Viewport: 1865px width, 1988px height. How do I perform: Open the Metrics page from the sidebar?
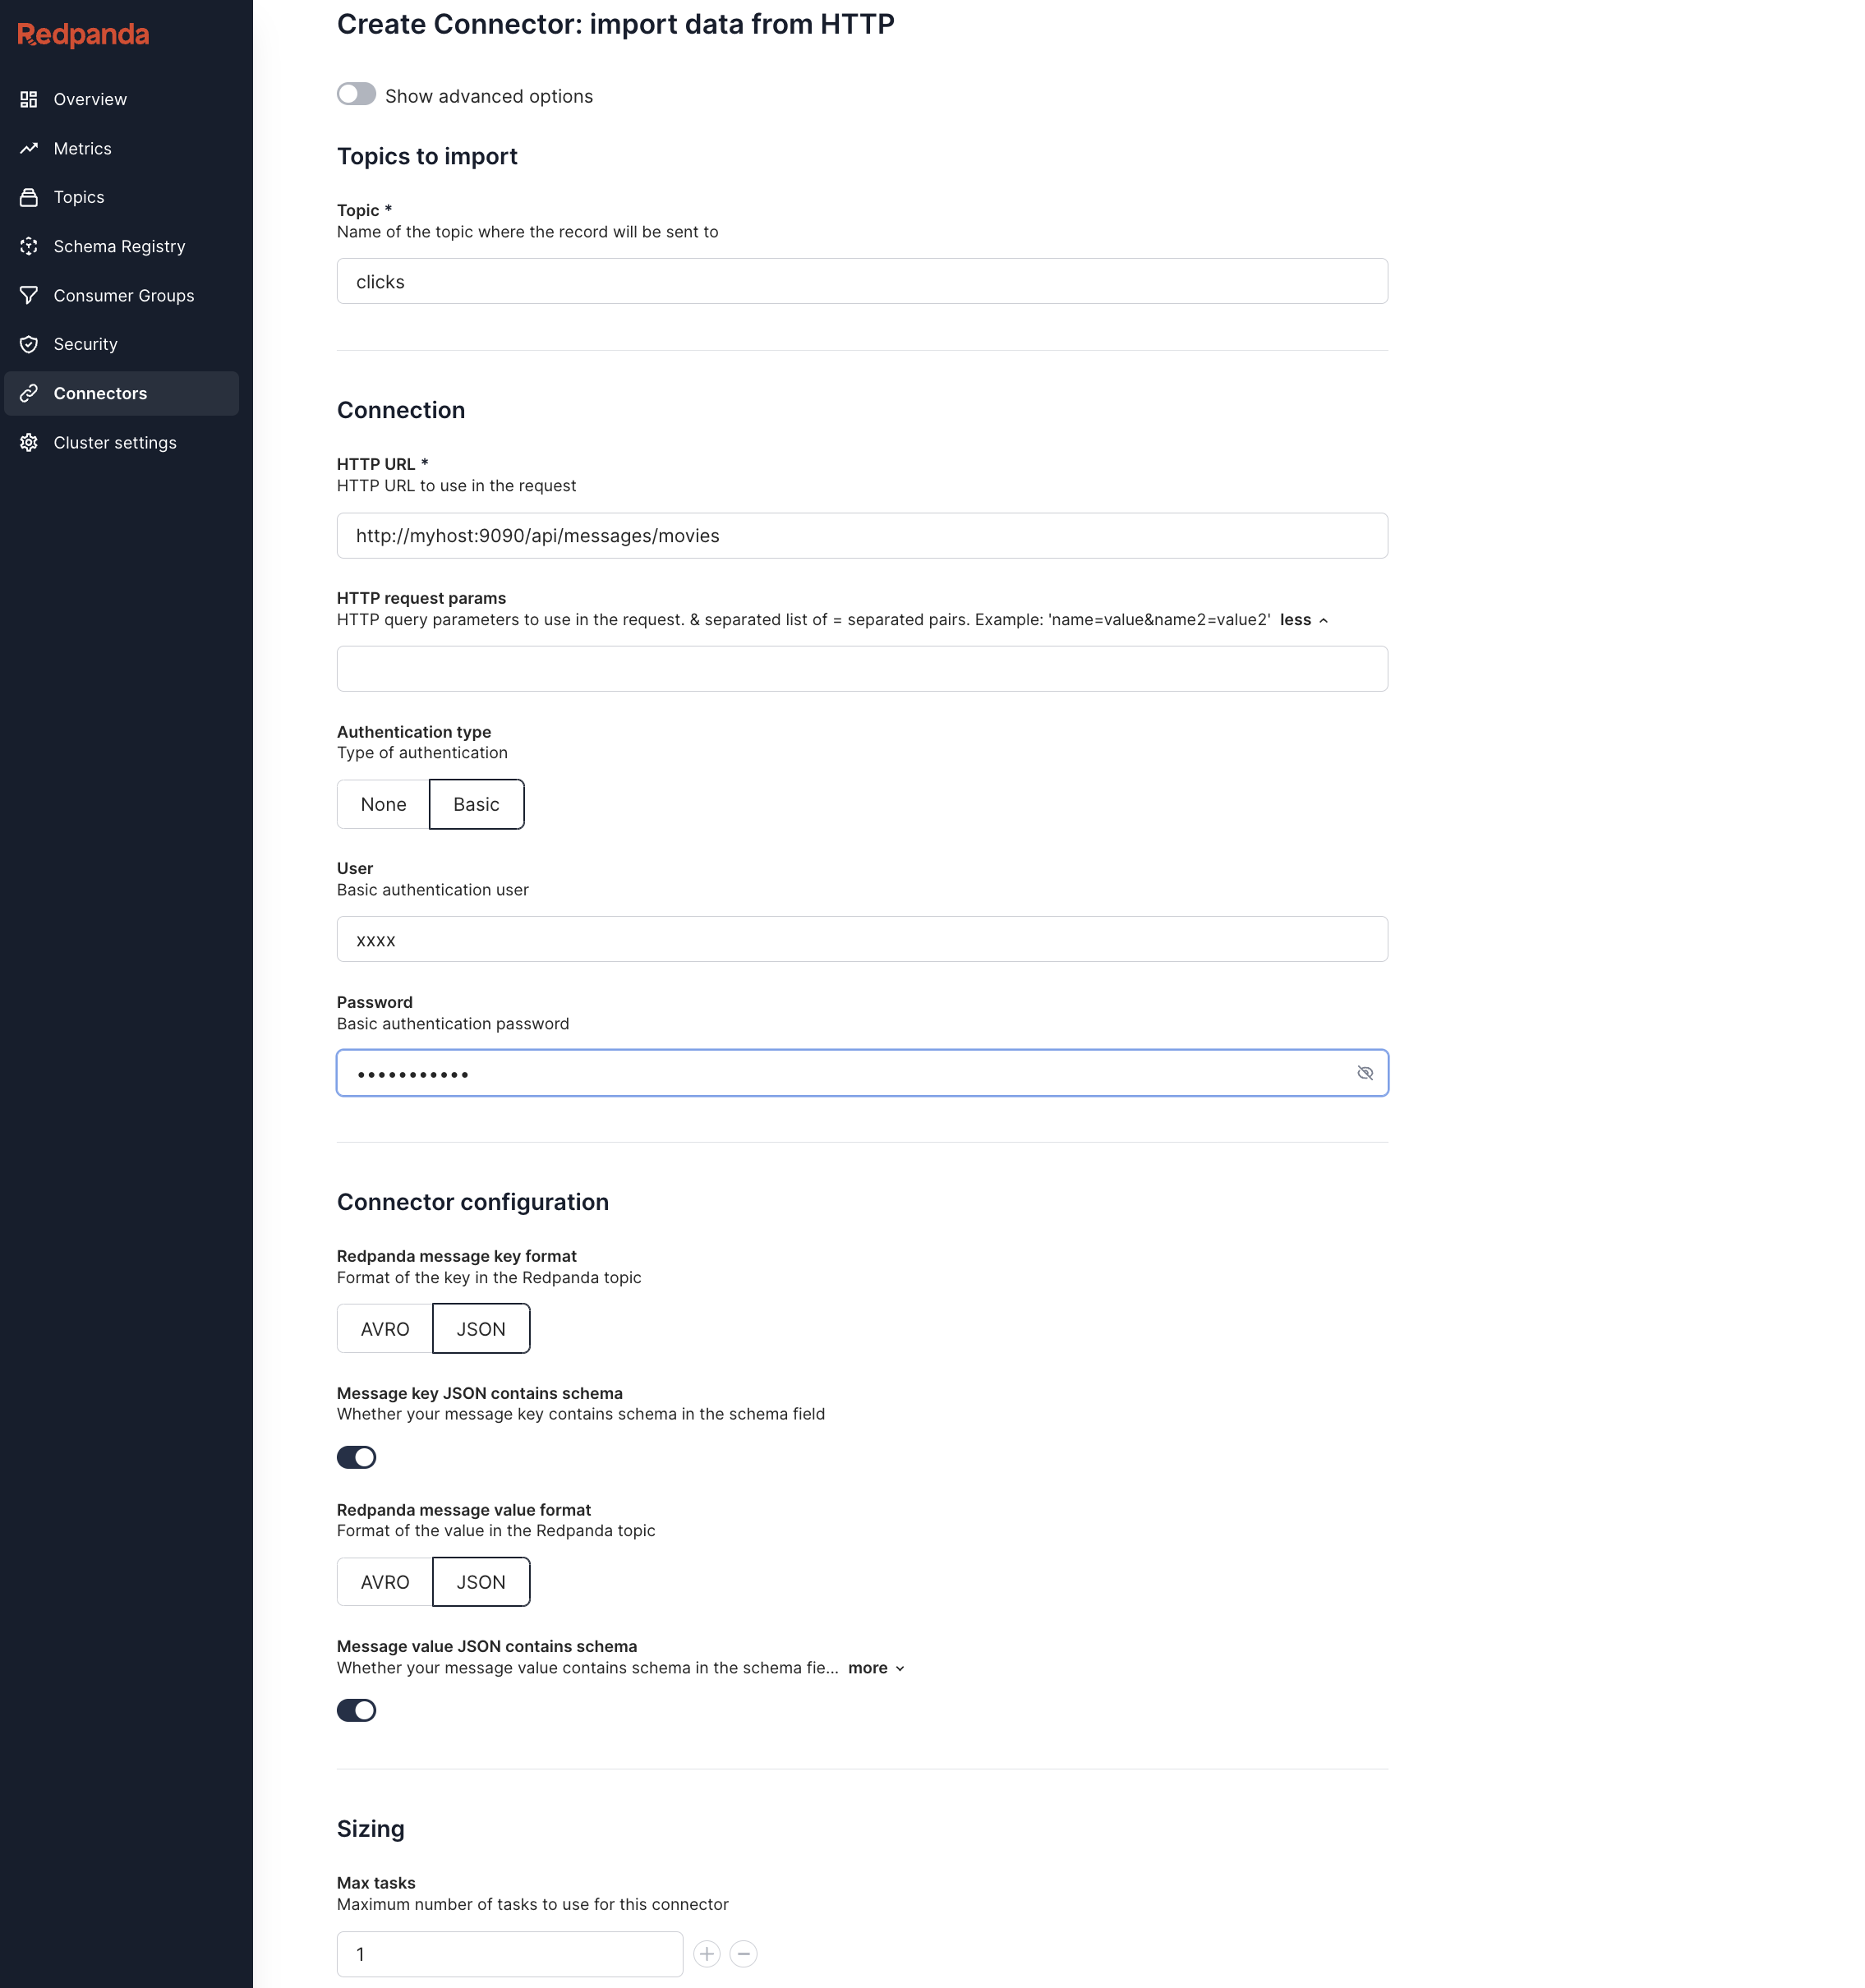(83, 148)
